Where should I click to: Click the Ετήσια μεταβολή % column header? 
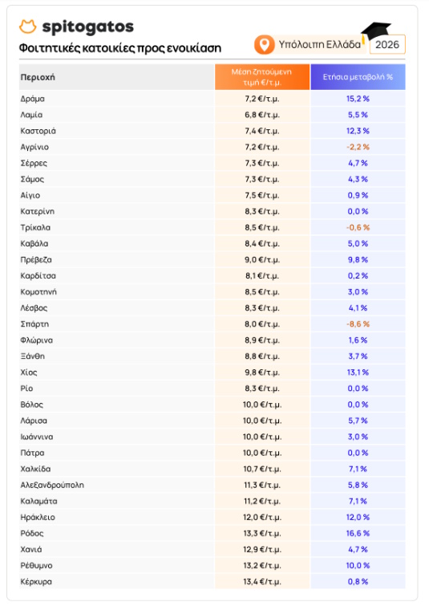pos(358,77)
